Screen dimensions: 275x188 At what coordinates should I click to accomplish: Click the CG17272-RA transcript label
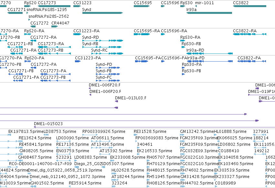pos(44,37)
